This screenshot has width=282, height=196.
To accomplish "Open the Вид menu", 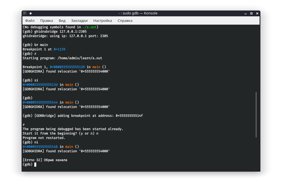I will (x=62, y=21).
